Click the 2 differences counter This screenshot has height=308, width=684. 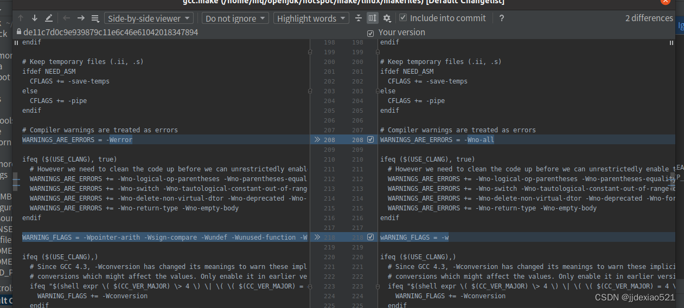(x=649, y=18)
